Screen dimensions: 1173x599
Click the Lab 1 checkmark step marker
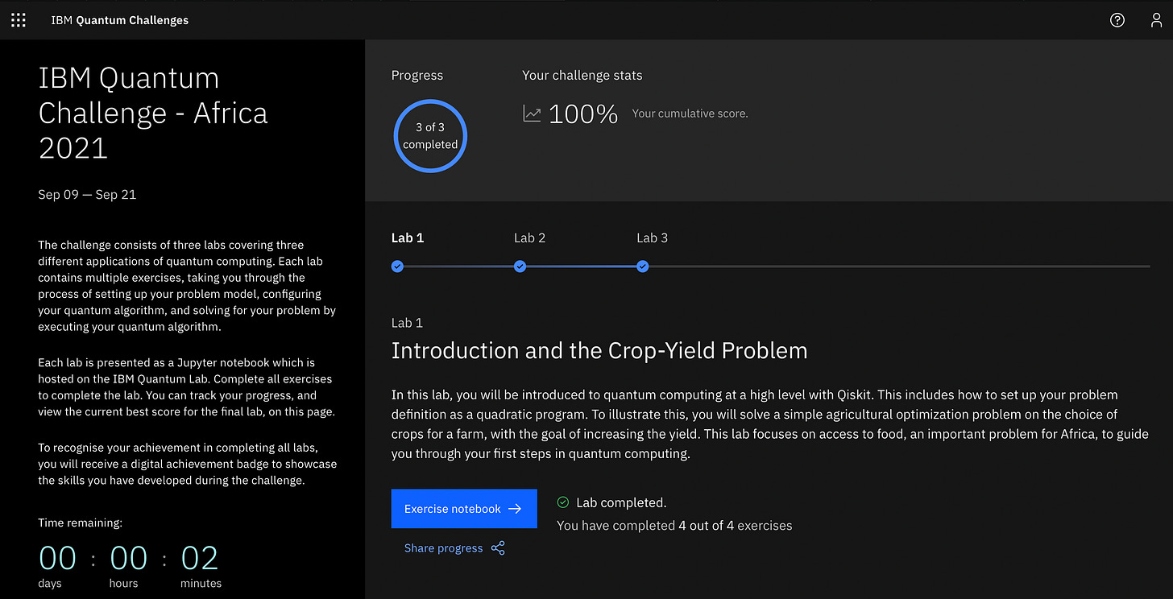pos(397,266)
